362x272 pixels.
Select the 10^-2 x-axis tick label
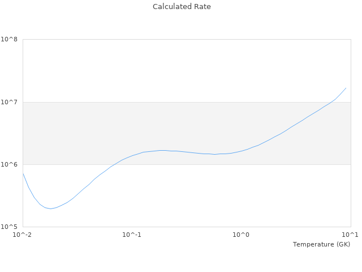tap(23, 235)
